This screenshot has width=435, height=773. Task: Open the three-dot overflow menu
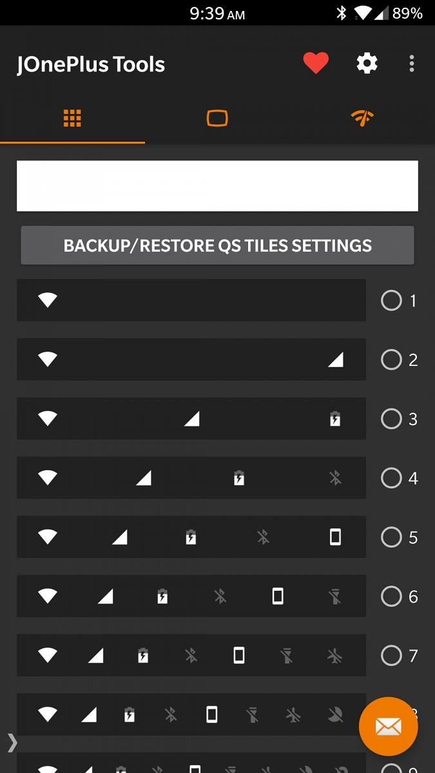tap(411, 64)
